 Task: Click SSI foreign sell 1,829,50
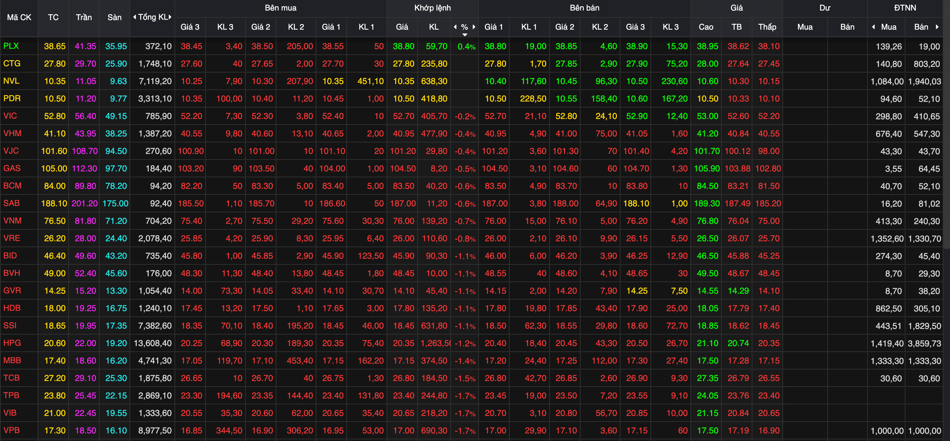(x=925, y=326)
